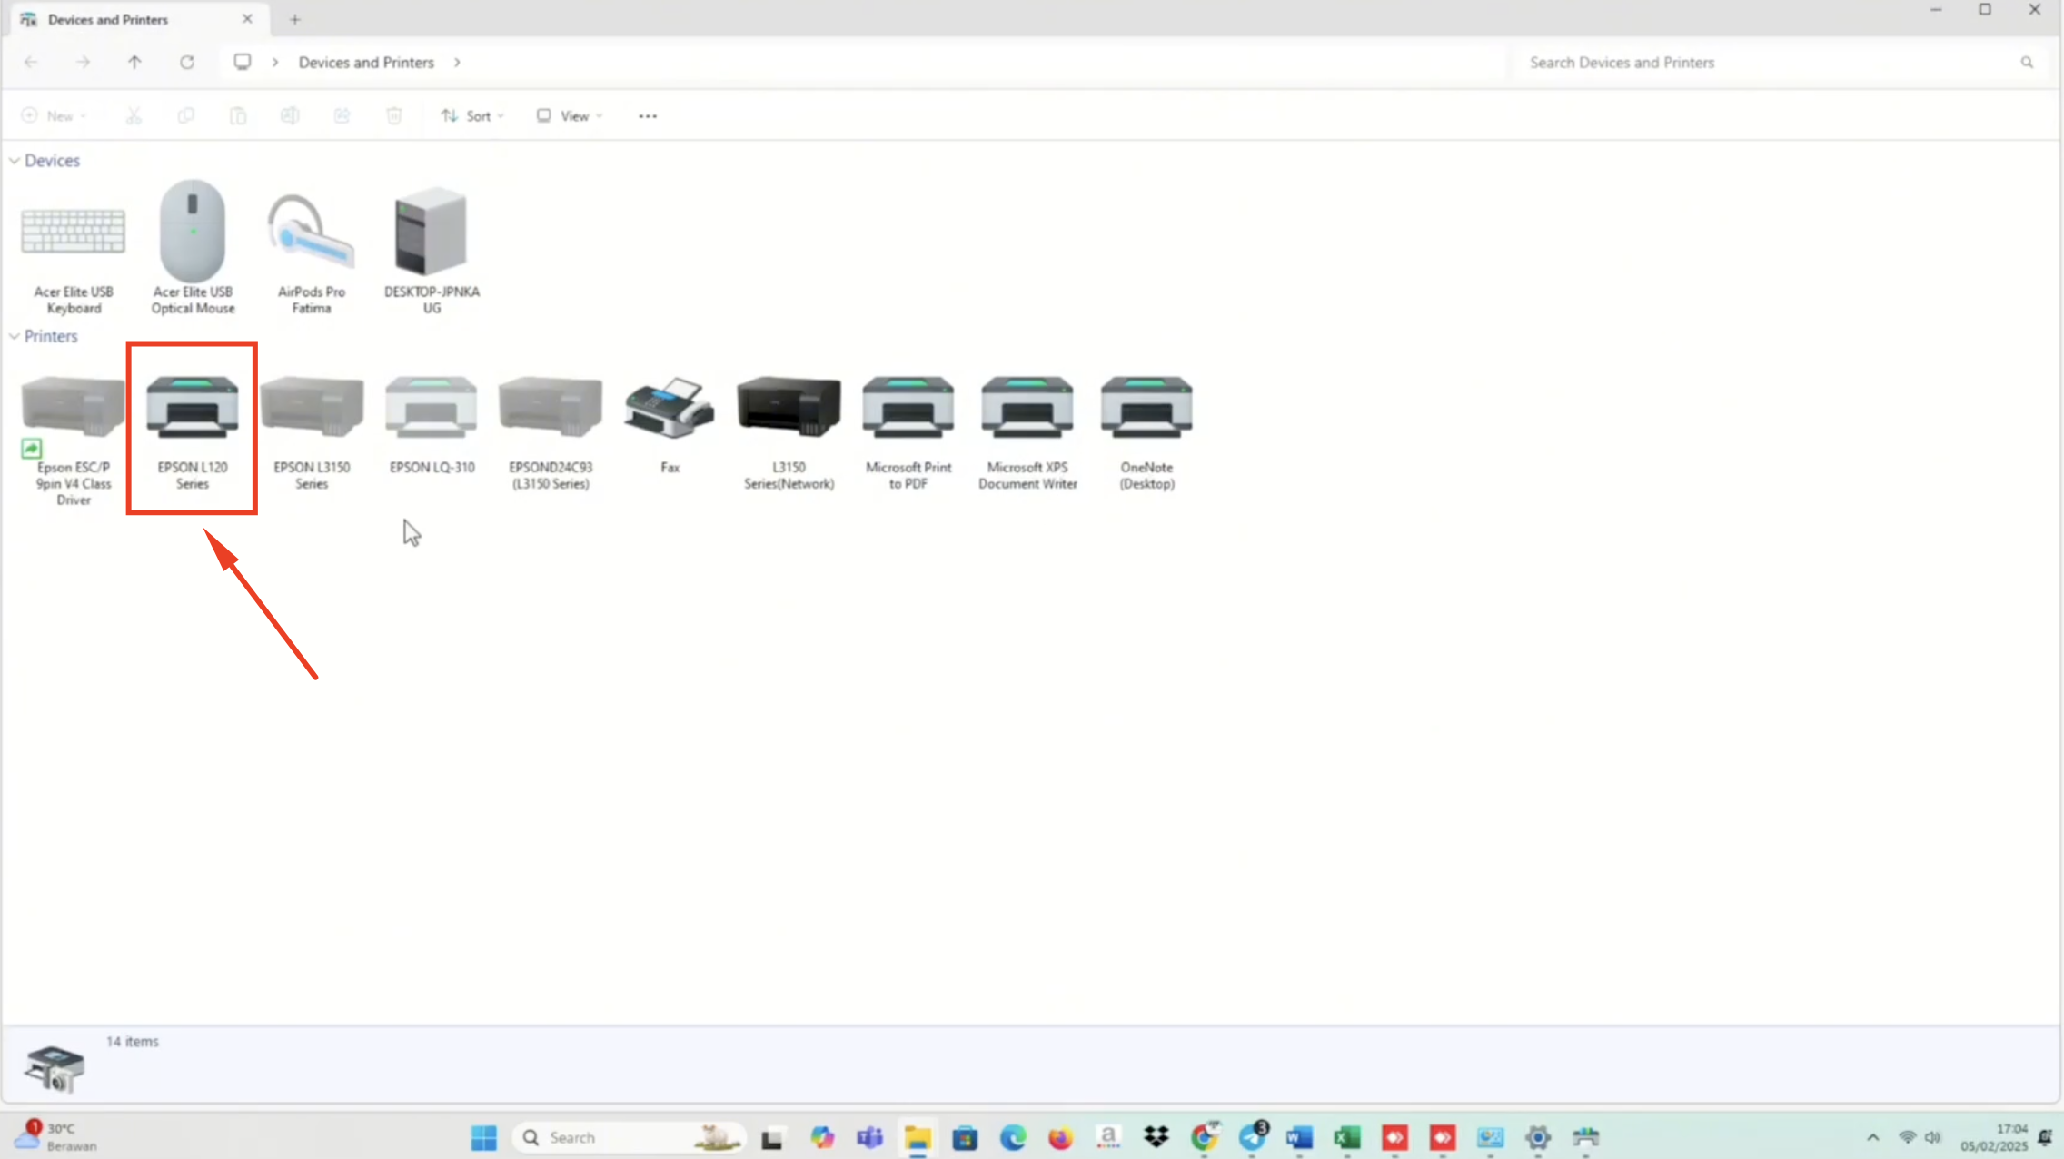Open the See more options menu
2064x1159 pixels.
(647, 116)
